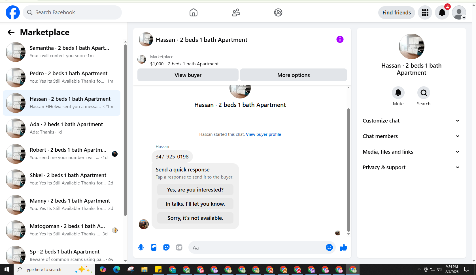Click the taskbar clock showing 9:34 PM
Image resolution: width=476 pixels, height=275 pixels.
pyautogui.click(x=452, y=269)
